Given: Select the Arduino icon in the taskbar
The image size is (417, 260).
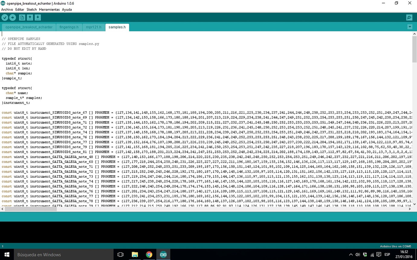Looking at the screenshot, I should (163, 255).
